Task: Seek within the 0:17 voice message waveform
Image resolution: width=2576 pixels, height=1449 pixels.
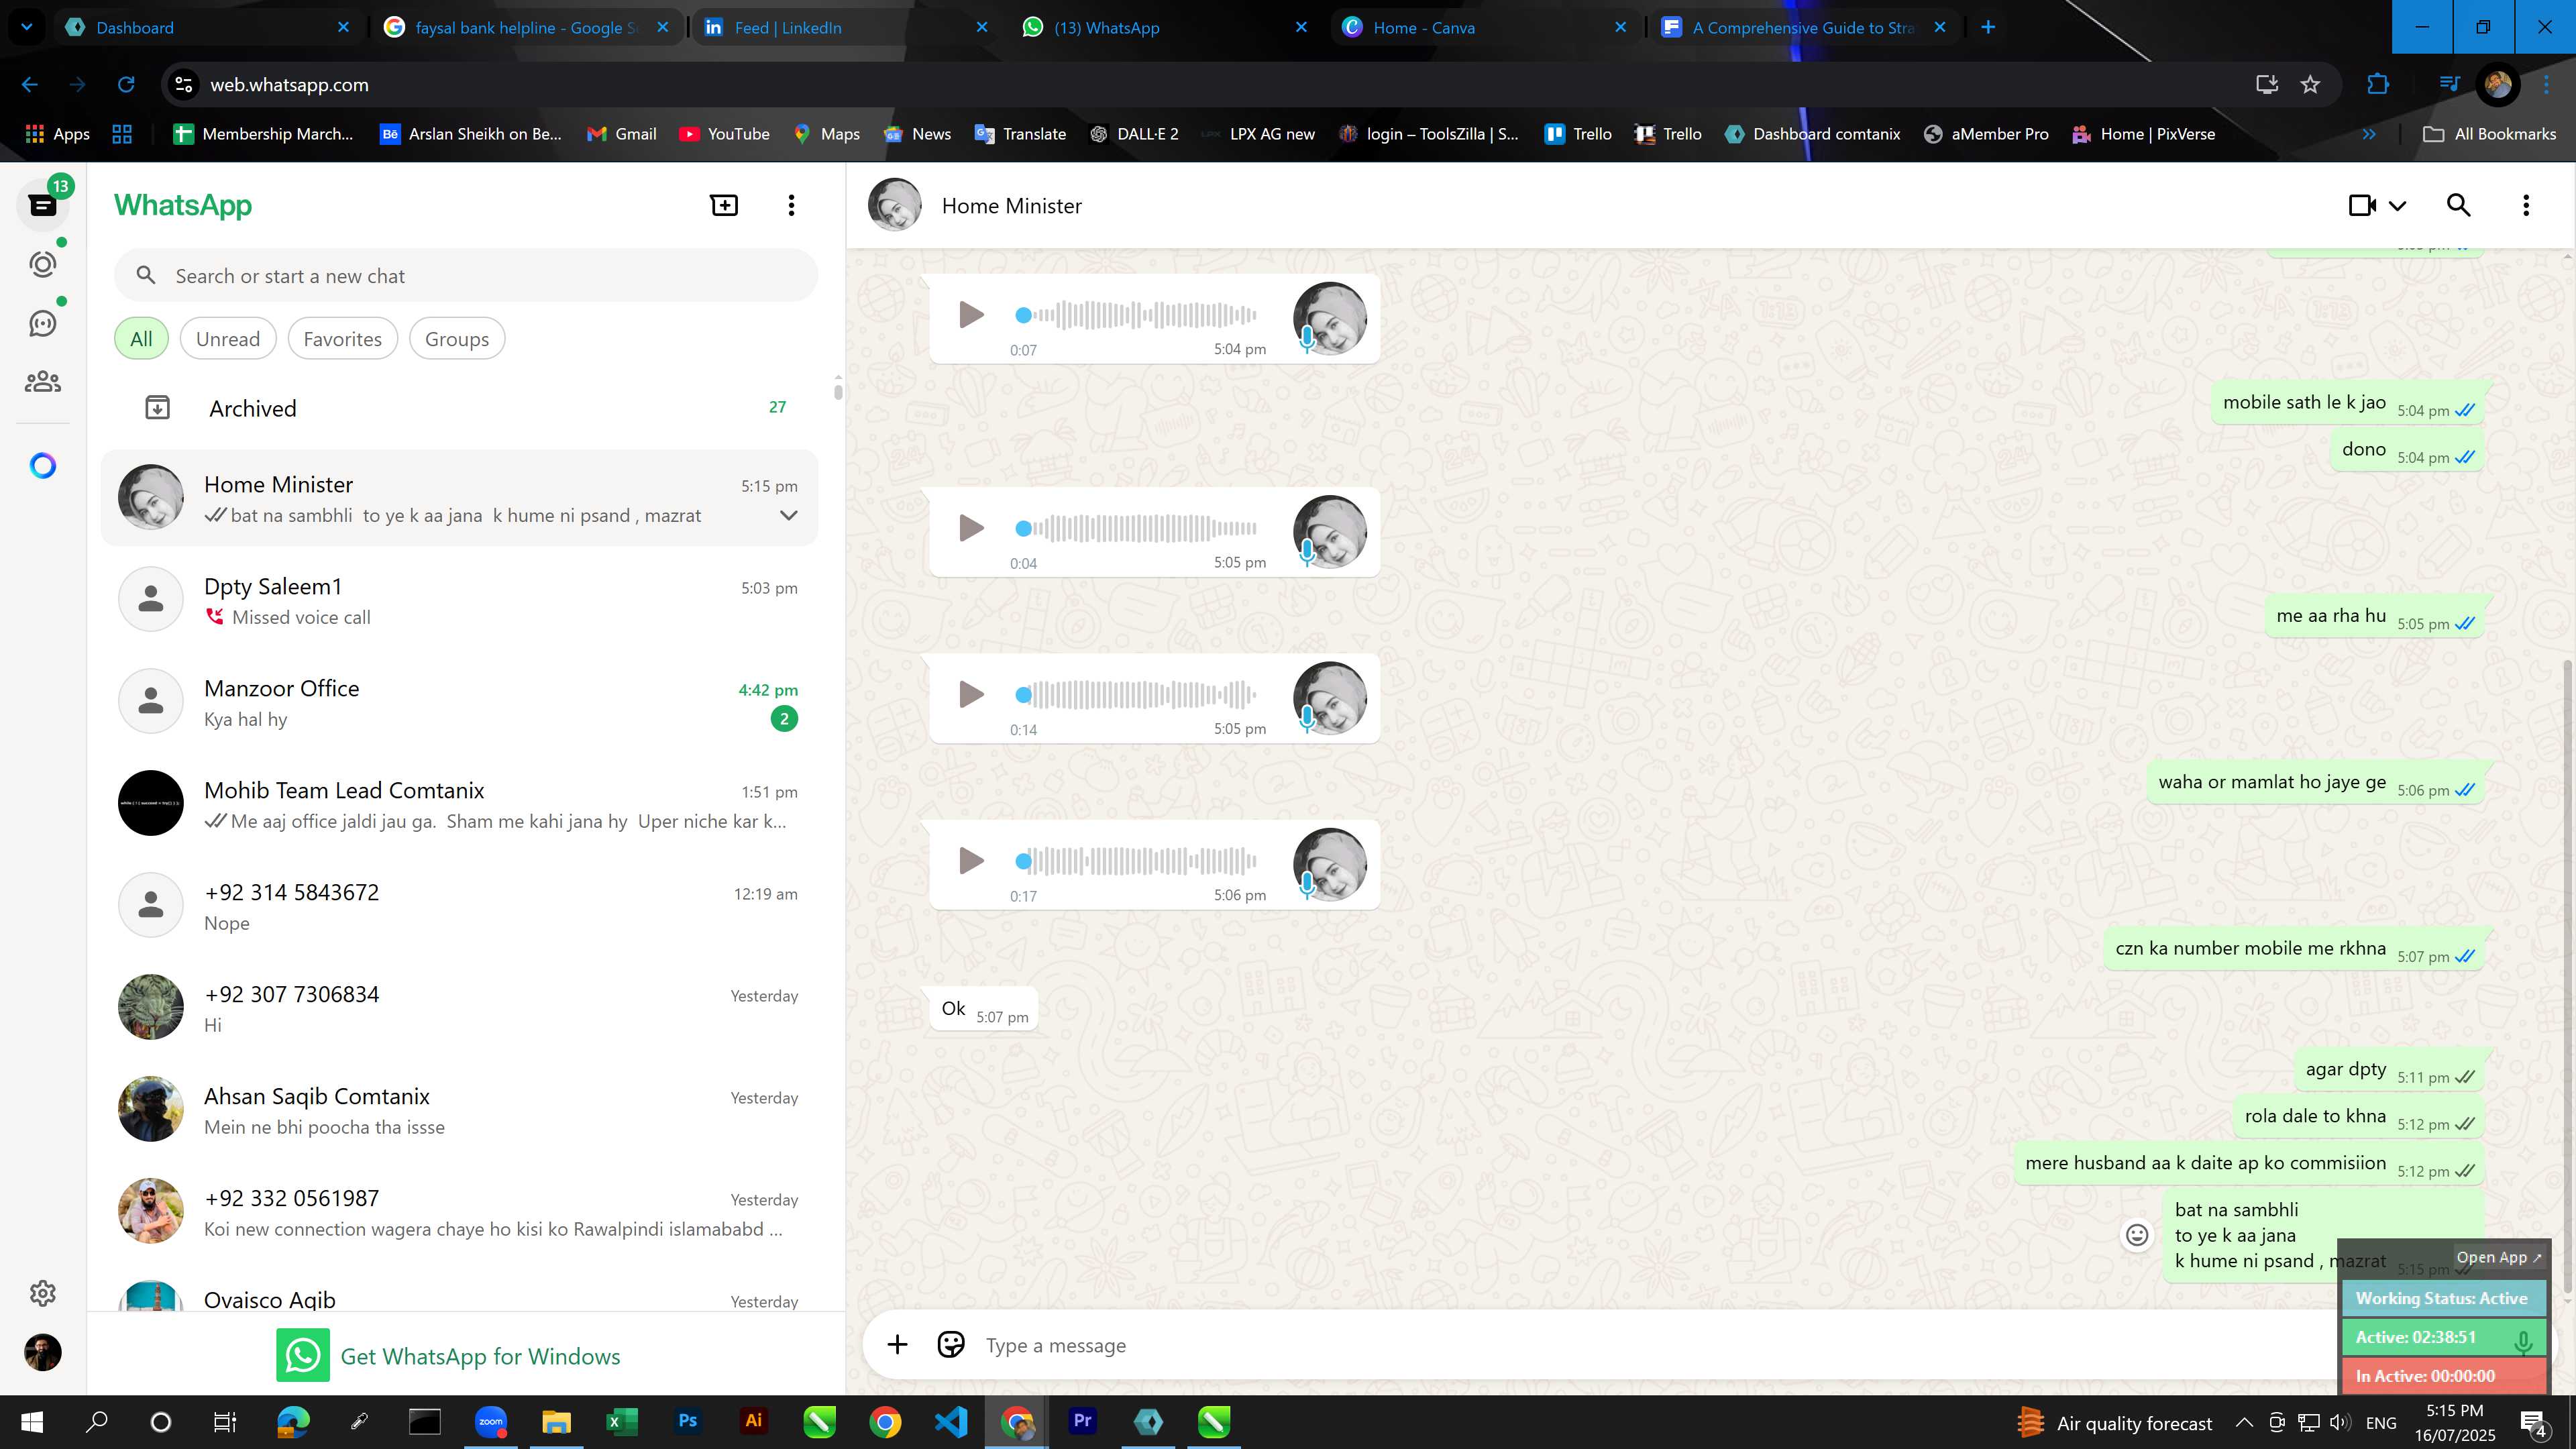Action: (1136, 860)
